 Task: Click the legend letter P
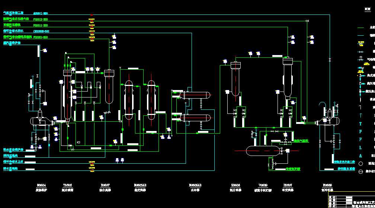coord(360,132)
